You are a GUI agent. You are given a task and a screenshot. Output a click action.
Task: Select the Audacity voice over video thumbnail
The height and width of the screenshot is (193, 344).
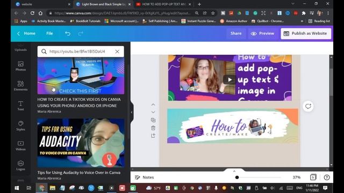click(81, 143)
